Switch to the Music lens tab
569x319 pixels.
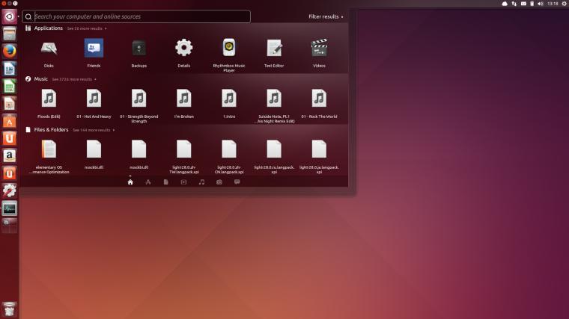click(201, 182)
